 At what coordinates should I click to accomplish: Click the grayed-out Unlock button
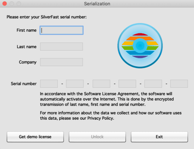pos(97,137)
